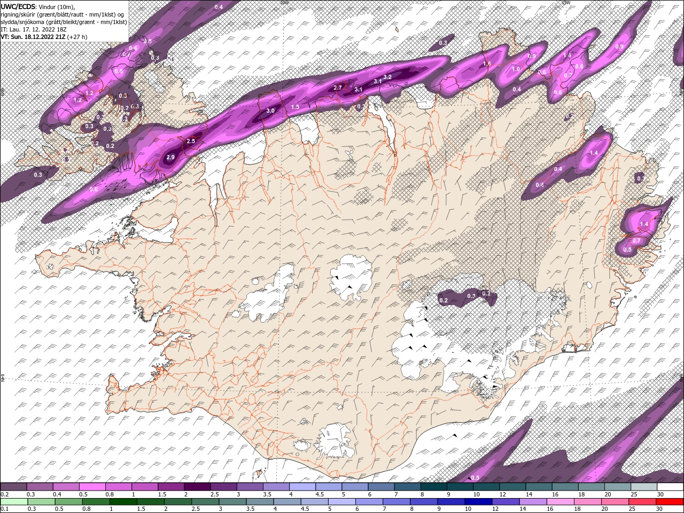Select the bright pink swatch at 0.5 in the snow legend
Viewport: 684px width, 513px height.
(92, 487)
